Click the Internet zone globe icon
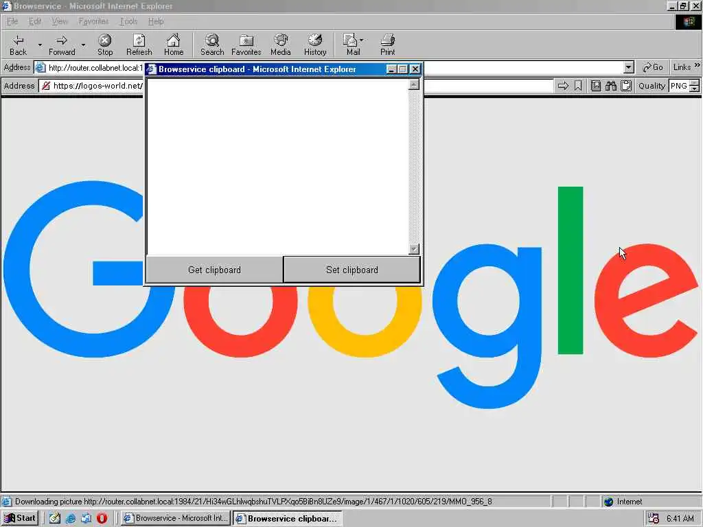This screenshot has height=527, width=703. click(608, 502)
